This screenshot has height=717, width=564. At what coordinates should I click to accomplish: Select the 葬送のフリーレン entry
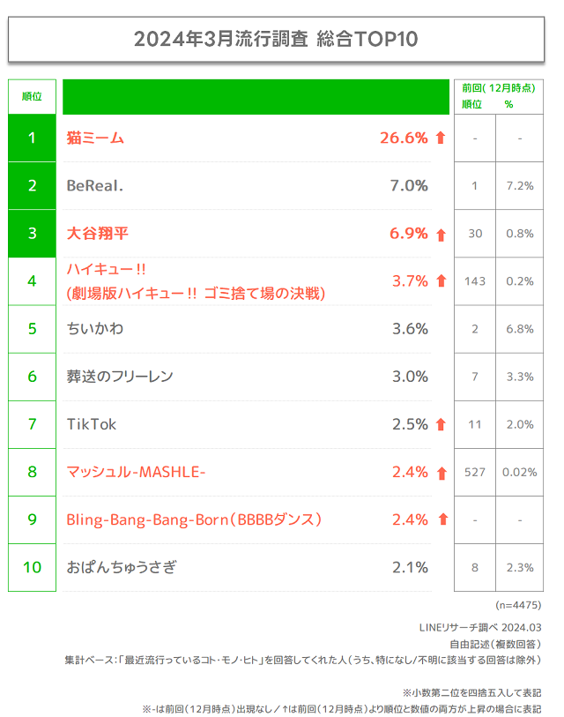[x=120, y=377]
